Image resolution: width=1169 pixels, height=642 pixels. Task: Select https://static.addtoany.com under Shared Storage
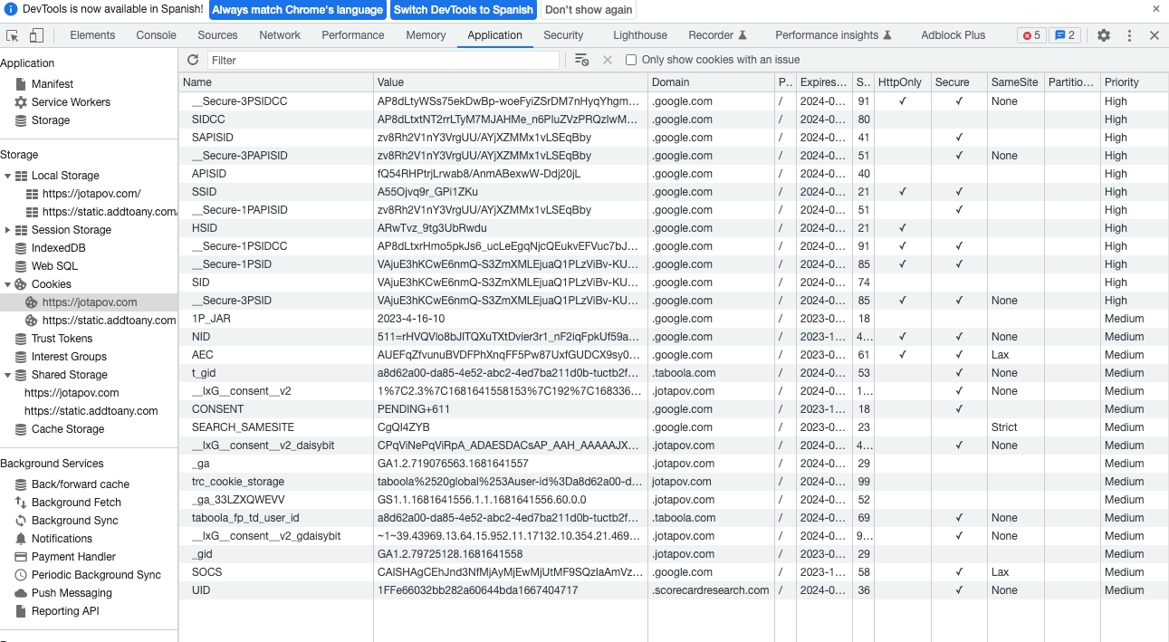[x=91, y=411]
